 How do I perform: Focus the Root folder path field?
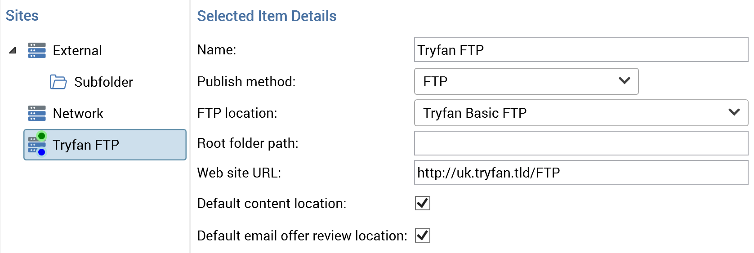tap(581, 143)
